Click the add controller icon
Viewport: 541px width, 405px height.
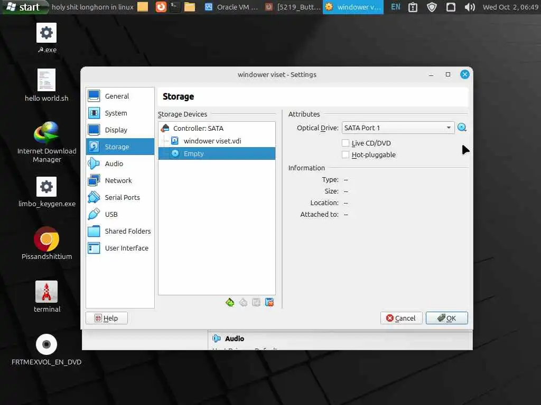[230, 302]
